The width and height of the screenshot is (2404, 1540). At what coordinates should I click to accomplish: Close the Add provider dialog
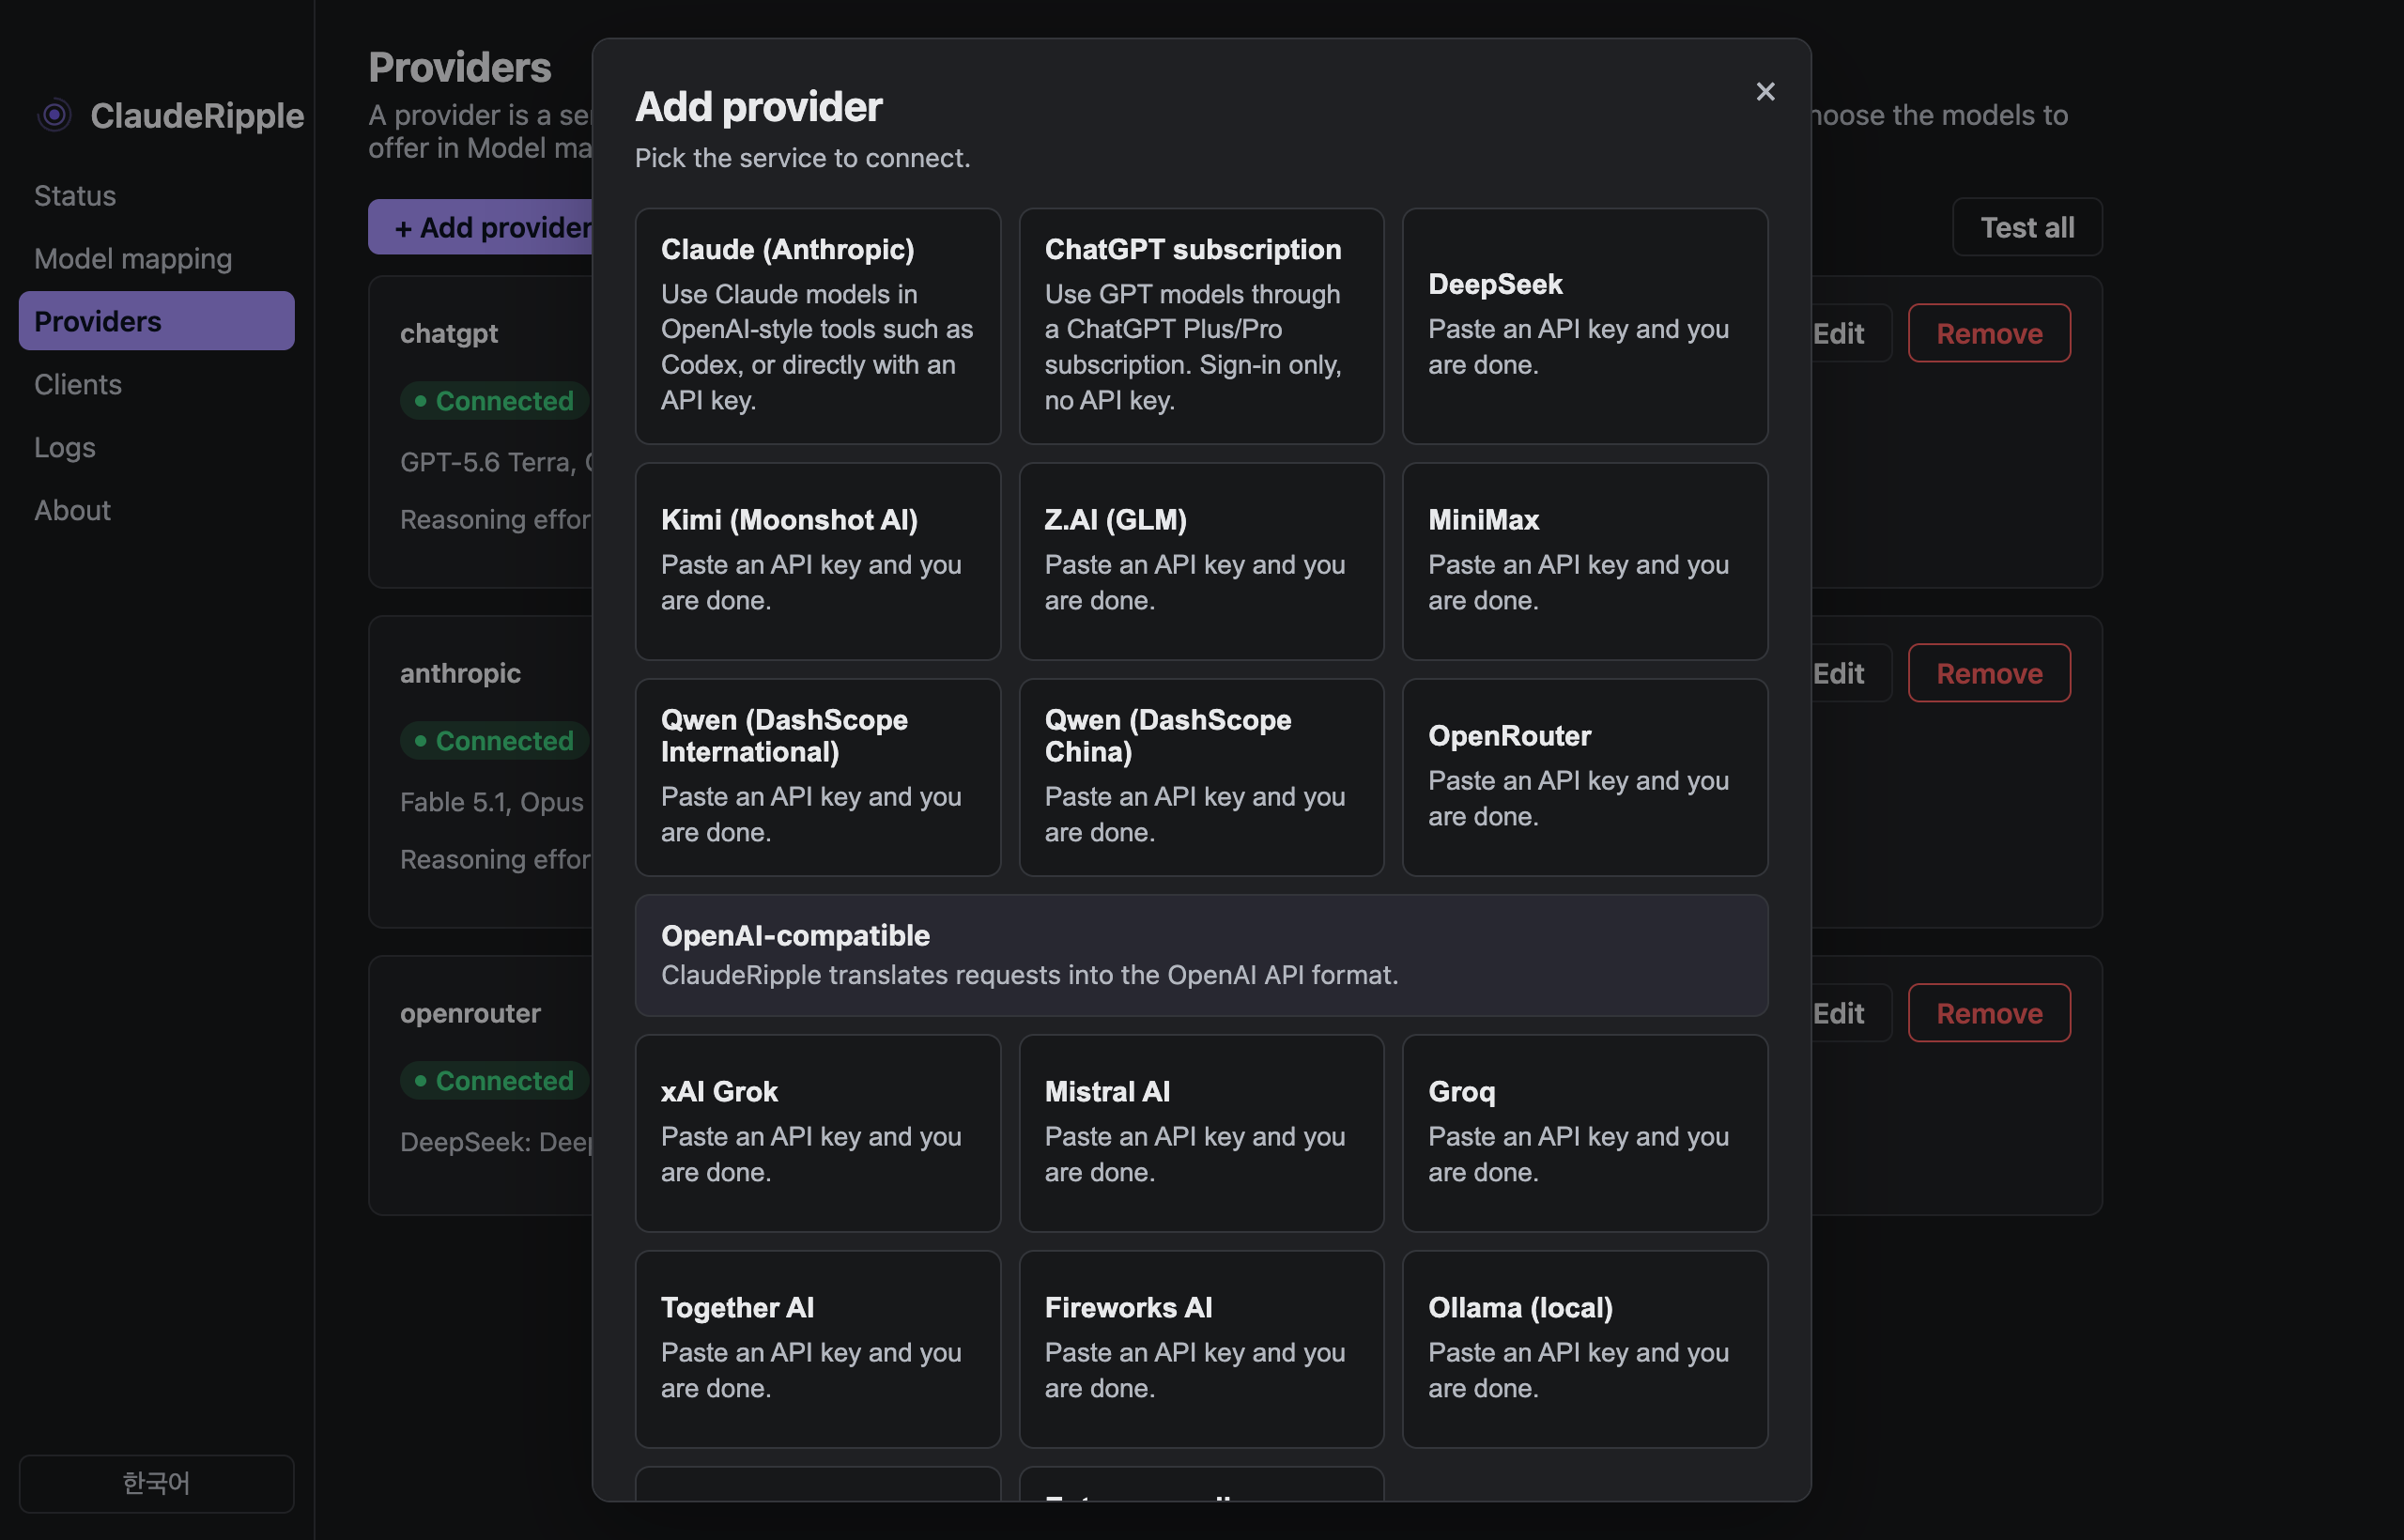pyautogui.click(x=1765, y=92)
